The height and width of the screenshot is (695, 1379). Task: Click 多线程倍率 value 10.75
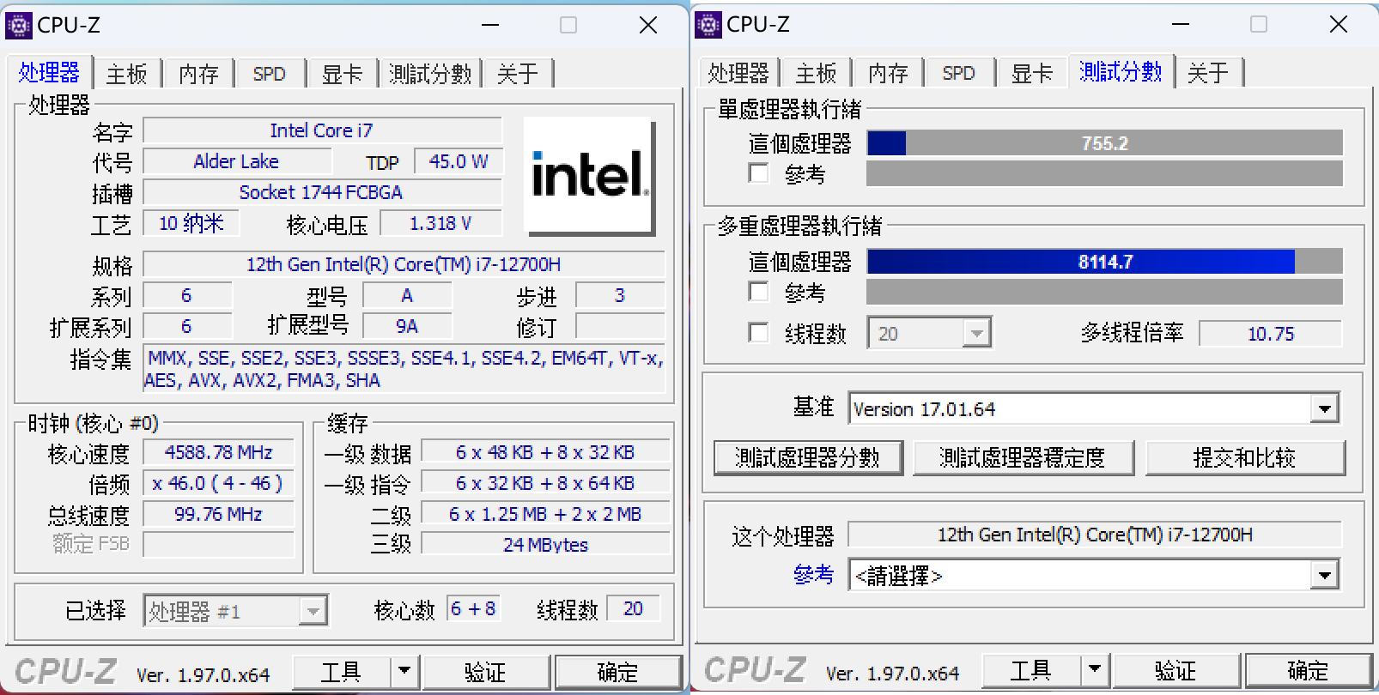pos(1270,334)
